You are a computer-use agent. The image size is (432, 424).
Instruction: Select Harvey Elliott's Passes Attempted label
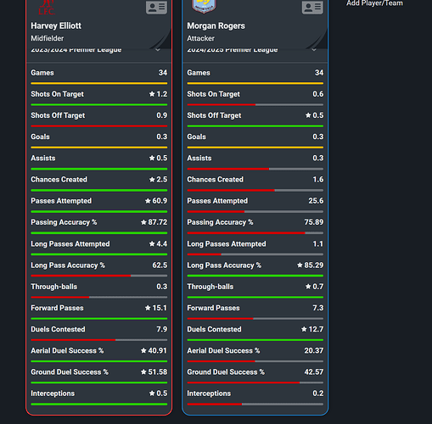pyautogui.click(x=61, y=201)
